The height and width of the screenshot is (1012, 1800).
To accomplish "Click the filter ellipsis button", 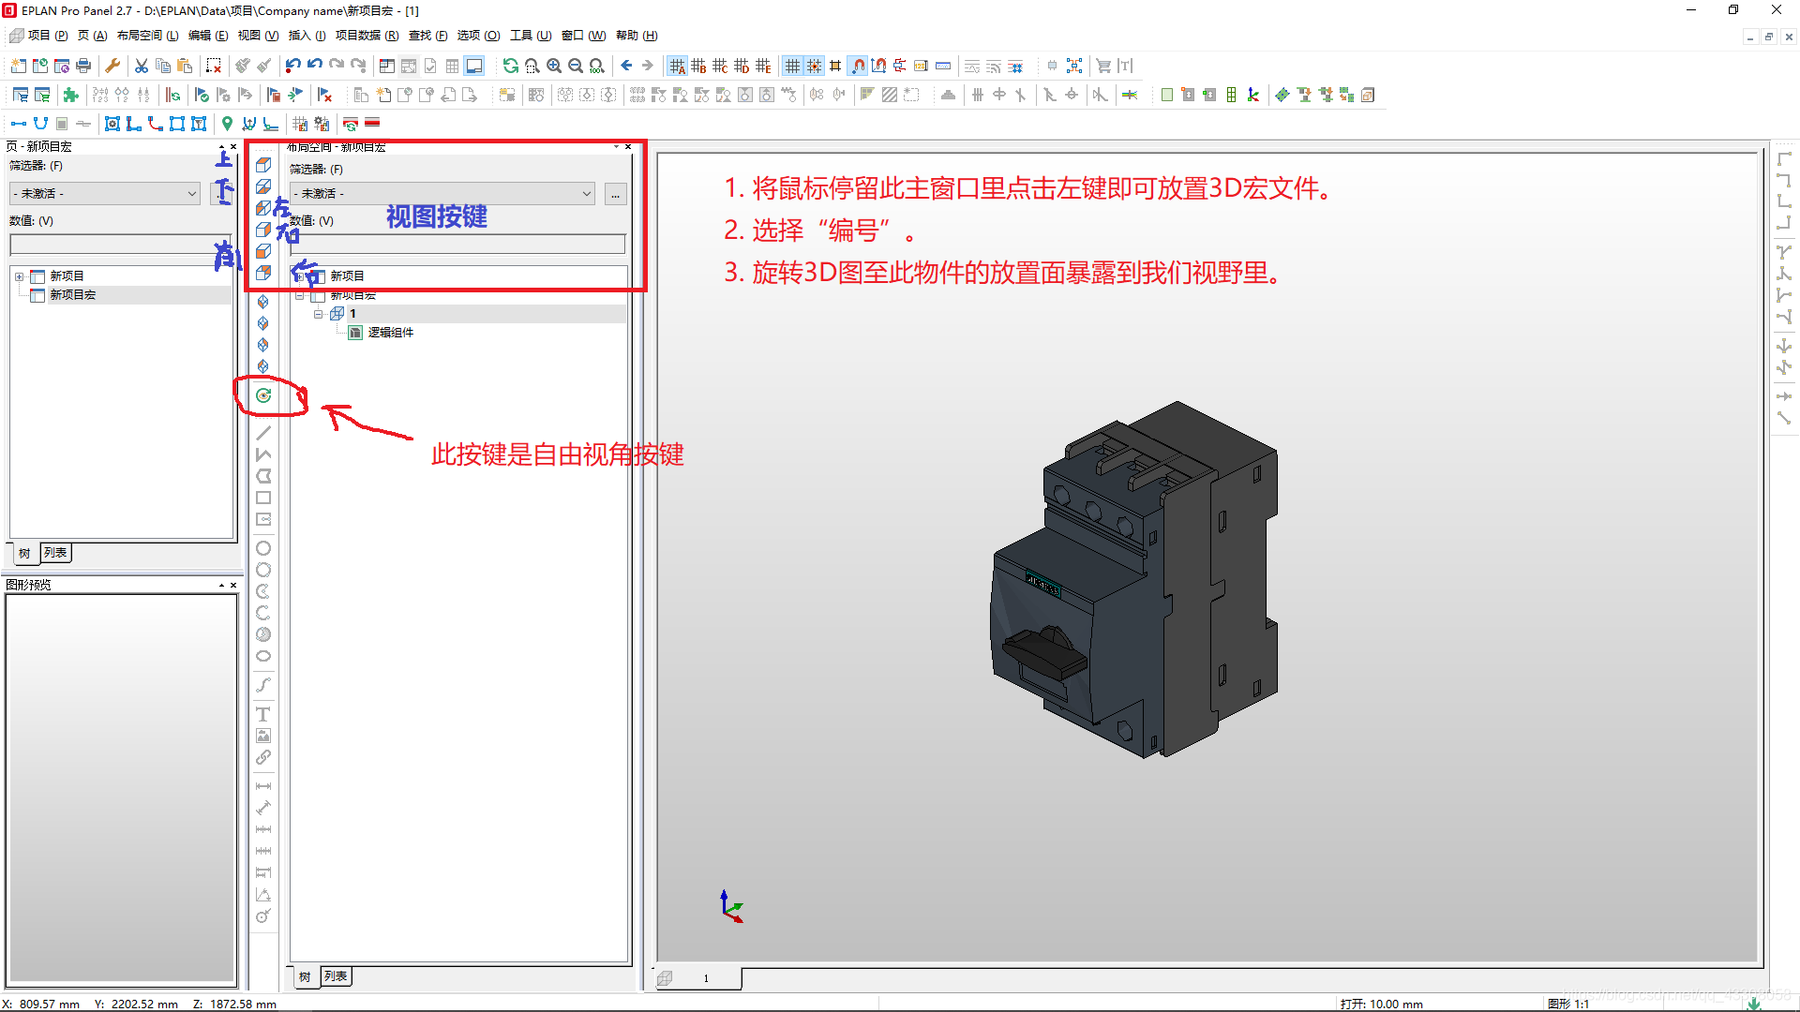I will coord(615,194).
